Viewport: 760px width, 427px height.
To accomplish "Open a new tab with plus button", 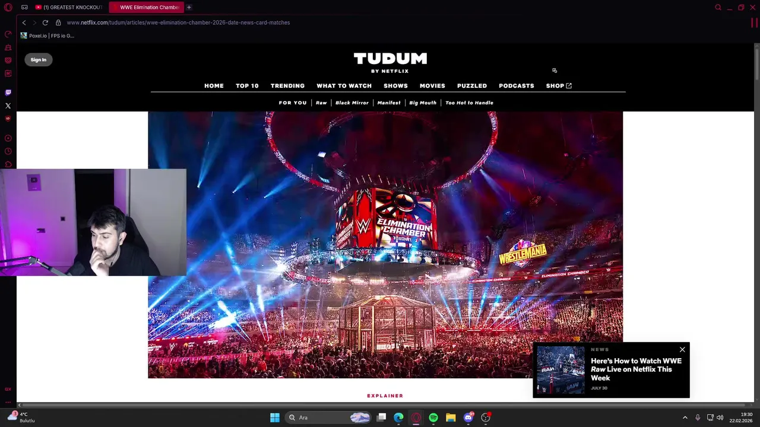I will (189, 7).
